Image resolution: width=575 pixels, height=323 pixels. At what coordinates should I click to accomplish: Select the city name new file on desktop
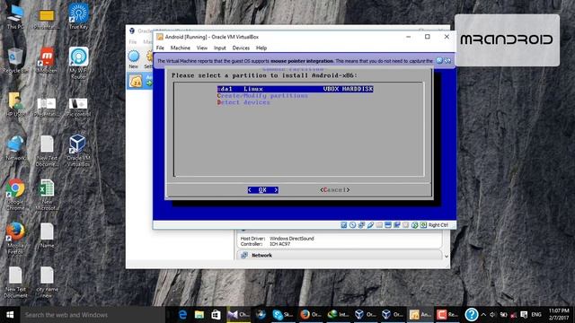[x=47, y=282]
